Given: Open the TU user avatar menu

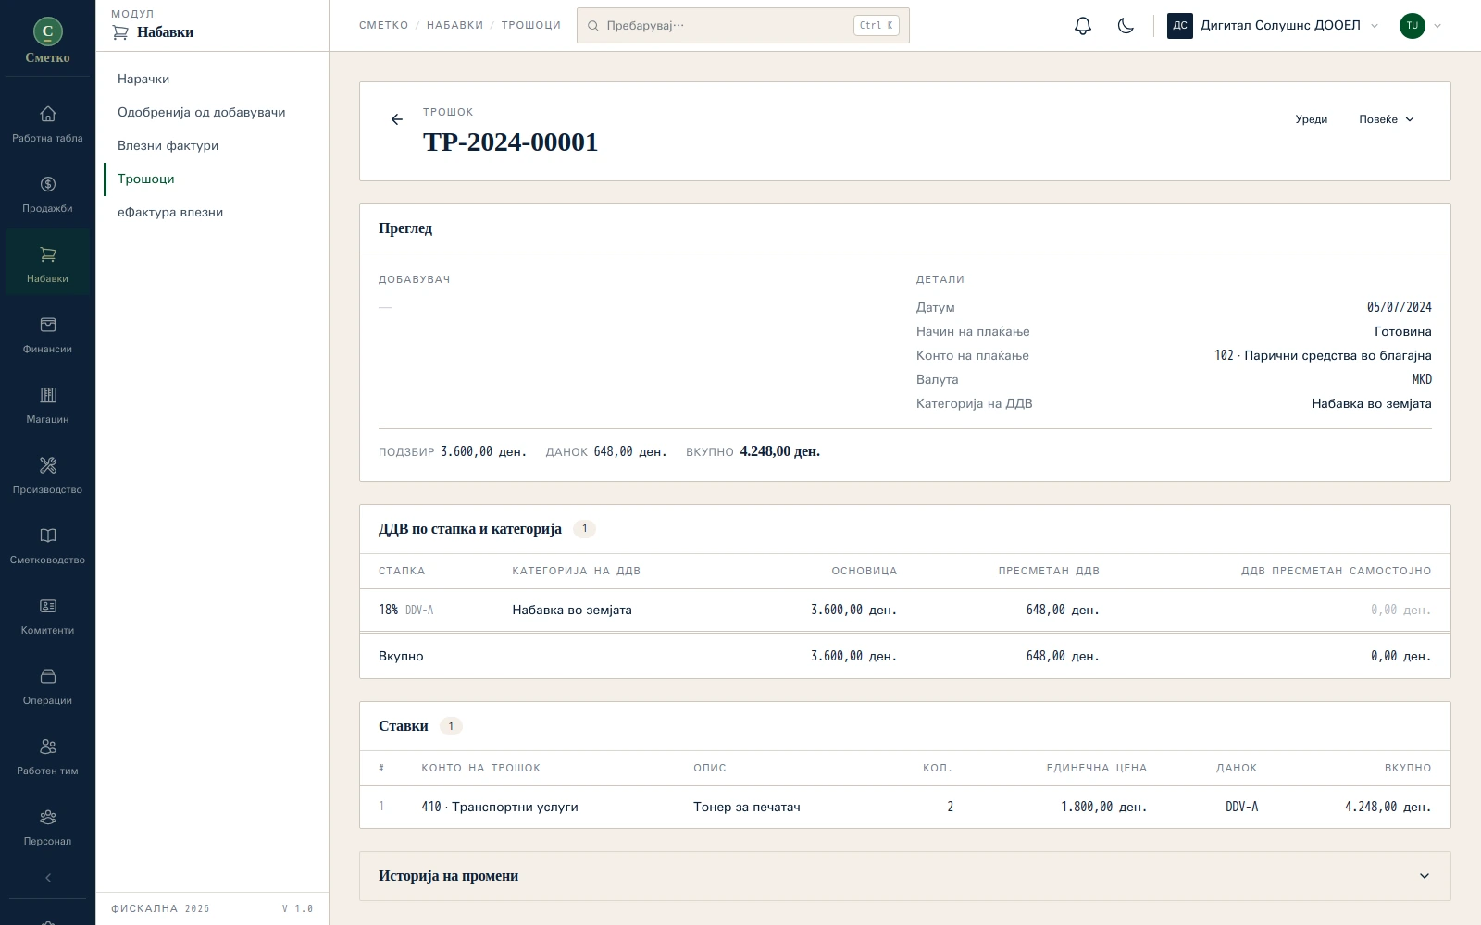Looking at the screenshot, I should (x=1421, y=26).
